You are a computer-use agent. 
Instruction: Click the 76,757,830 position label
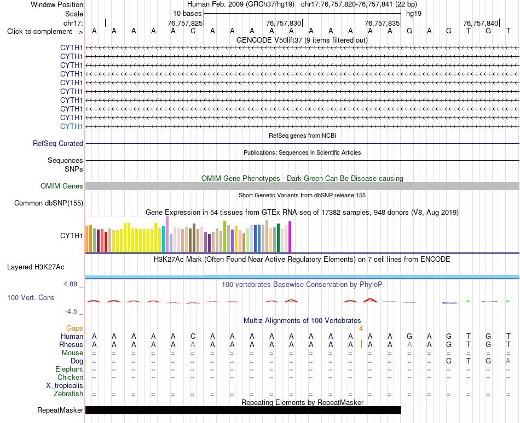pyautogui.click(x=284, y=23)
